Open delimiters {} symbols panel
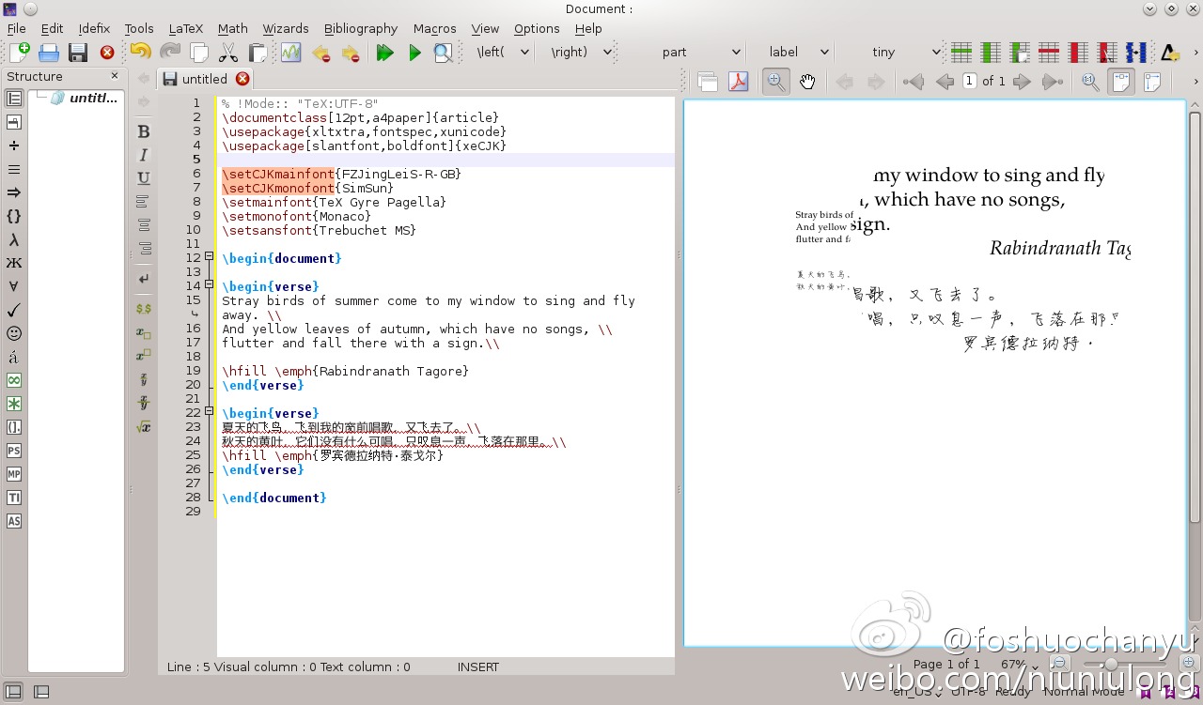The image size is (1203, 705). point(14,216)
